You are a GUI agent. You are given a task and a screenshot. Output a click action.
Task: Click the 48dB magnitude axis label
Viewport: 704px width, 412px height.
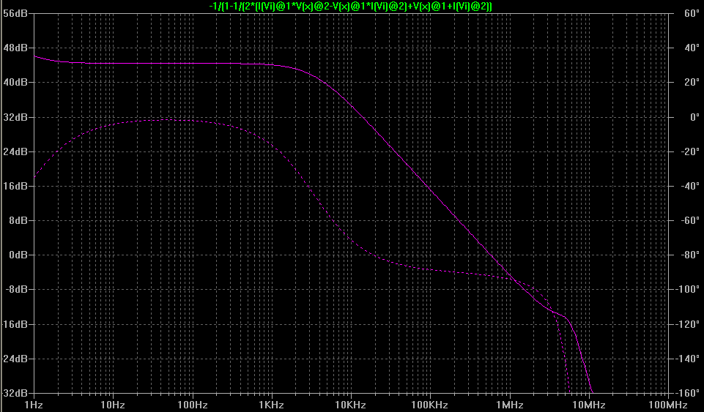pyautogui.click(x=15, y=48)
